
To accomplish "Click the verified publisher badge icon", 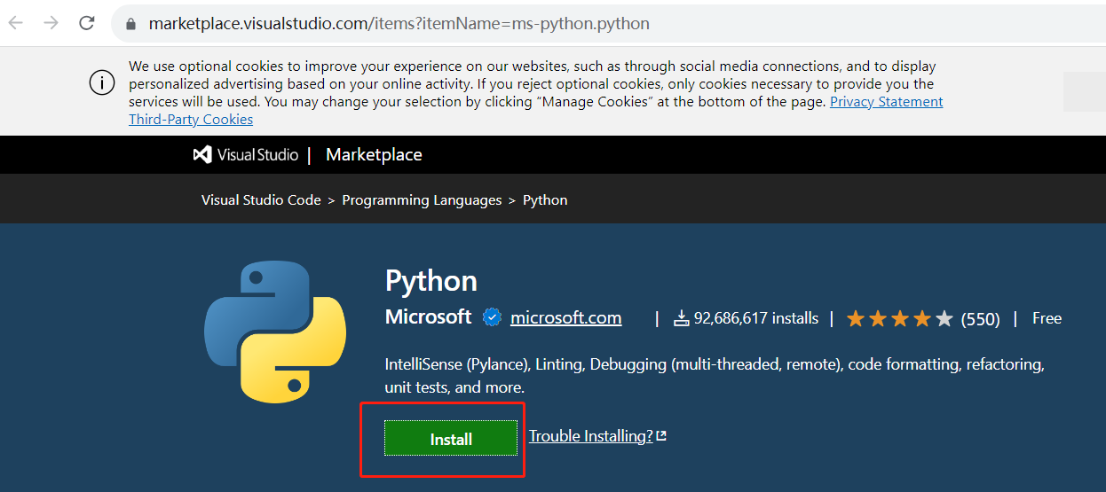I will (x=492, y=317).
